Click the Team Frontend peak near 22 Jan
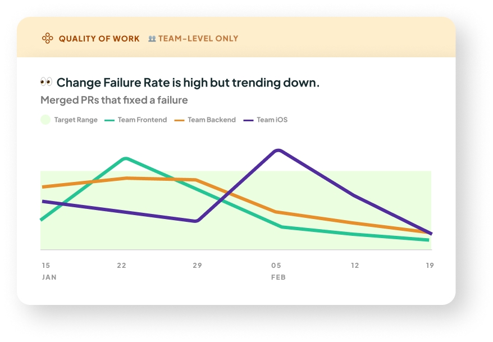 [126, 158]
